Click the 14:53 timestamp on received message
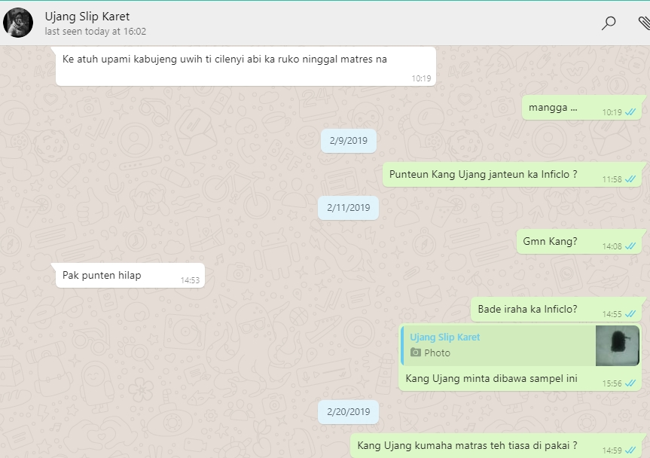Viewport: 650px width, 458px height. coord(190,280)
